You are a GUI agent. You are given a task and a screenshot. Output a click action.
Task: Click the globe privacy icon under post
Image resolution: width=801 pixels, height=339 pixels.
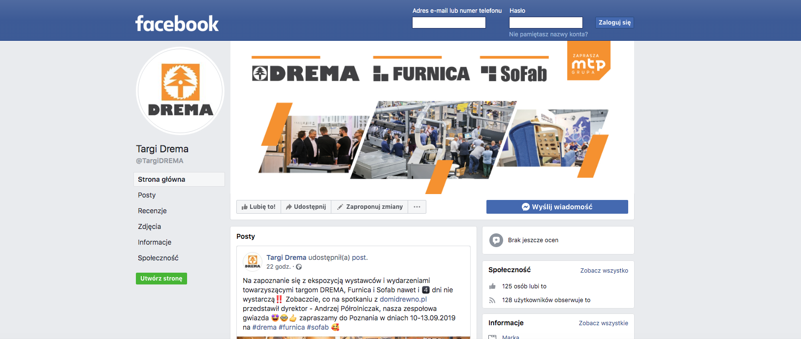[x=299, y=267]
